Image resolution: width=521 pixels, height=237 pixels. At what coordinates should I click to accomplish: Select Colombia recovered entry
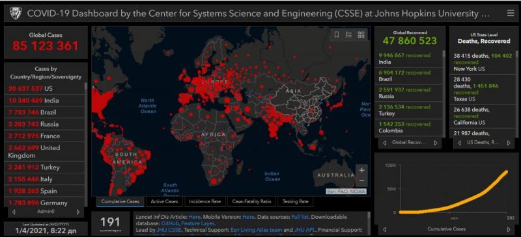point(409,128)
